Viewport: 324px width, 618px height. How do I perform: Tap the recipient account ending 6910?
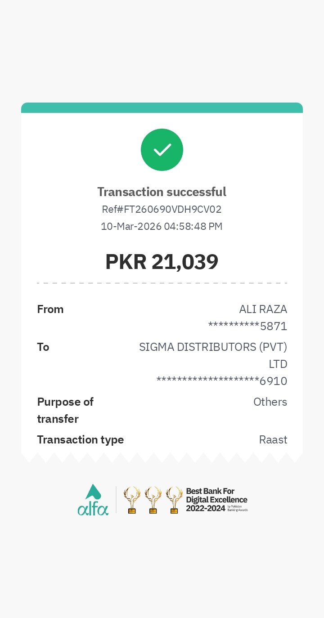(x=222, y=381)
